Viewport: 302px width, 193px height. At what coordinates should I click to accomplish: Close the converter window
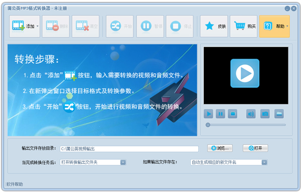(294, 9)
